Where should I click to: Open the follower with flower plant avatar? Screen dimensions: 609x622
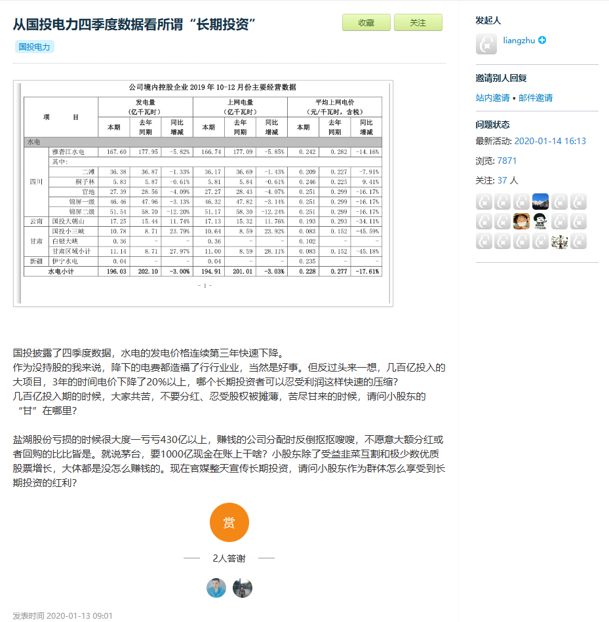pos(559,241)
